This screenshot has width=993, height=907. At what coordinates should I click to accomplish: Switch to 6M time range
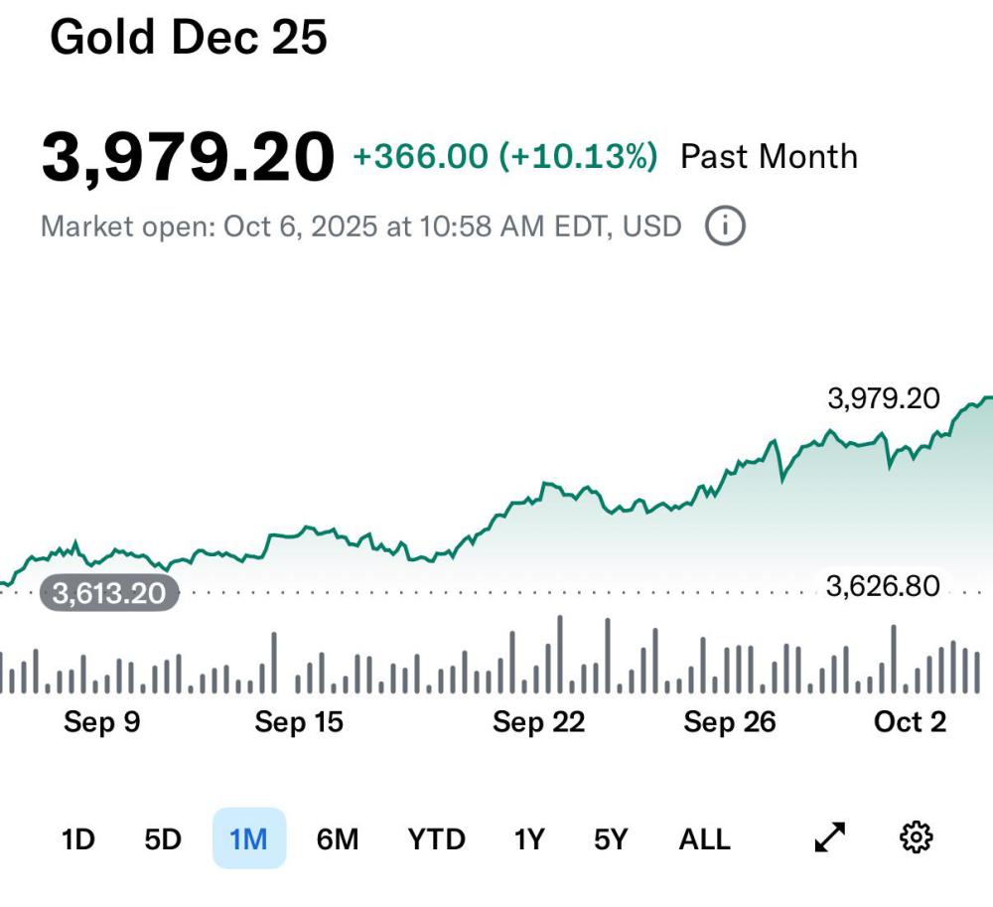pyautogui.click(x=337, y=839)
